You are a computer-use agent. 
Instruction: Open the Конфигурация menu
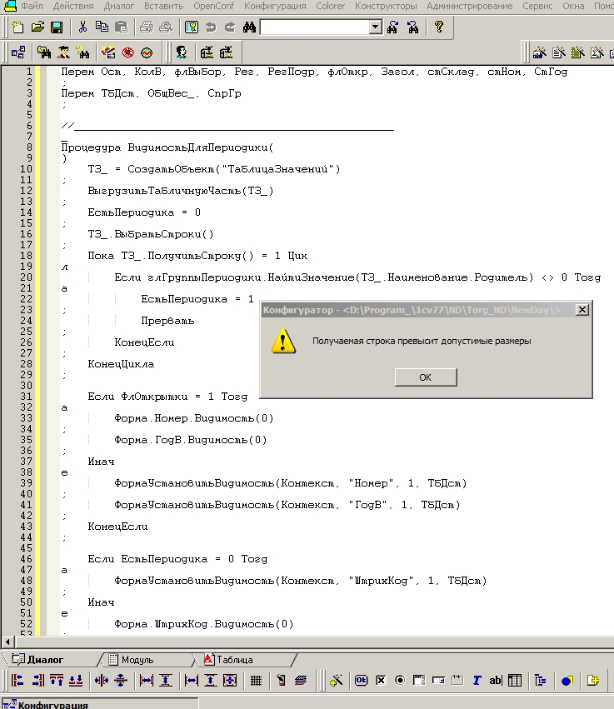[275, 6]
